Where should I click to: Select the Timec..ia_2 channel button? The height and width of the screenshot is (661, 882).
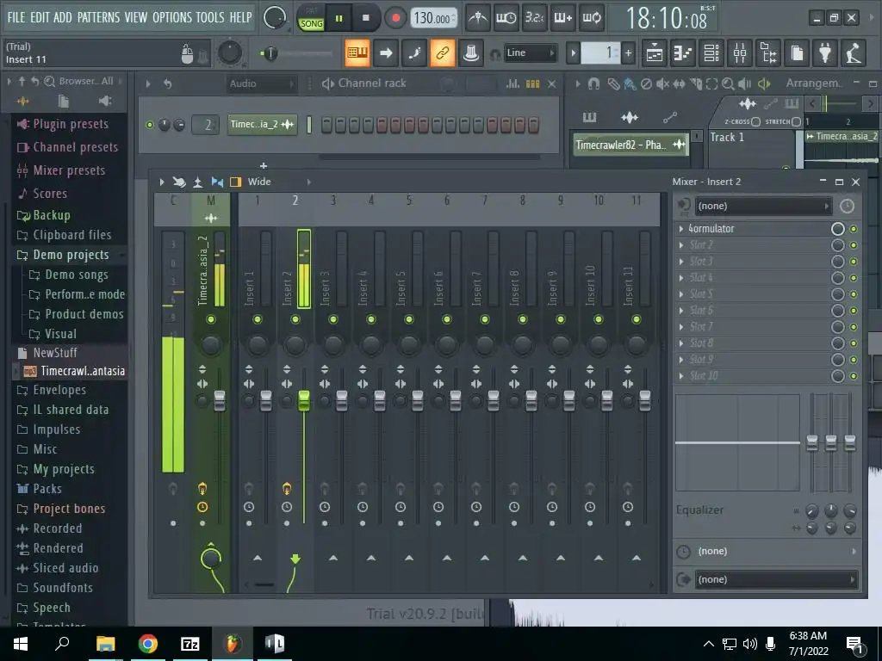tap(263, 125)
